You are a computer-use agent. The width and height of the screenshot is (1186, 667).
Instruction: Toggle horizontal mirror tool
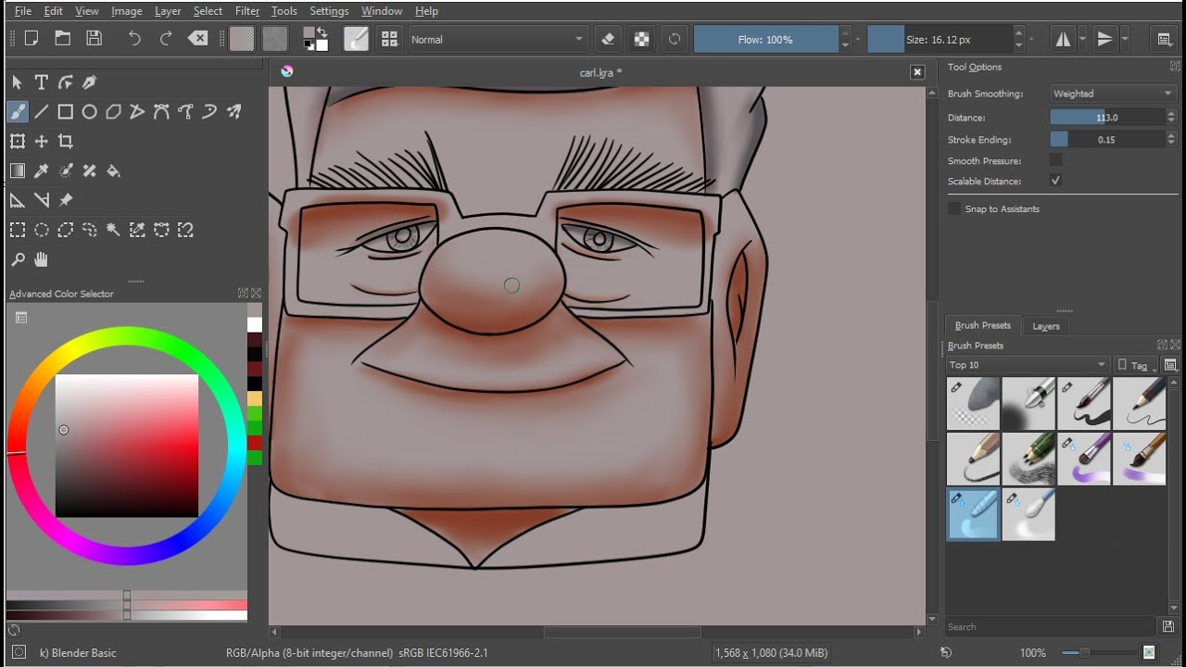[1063, 39]
